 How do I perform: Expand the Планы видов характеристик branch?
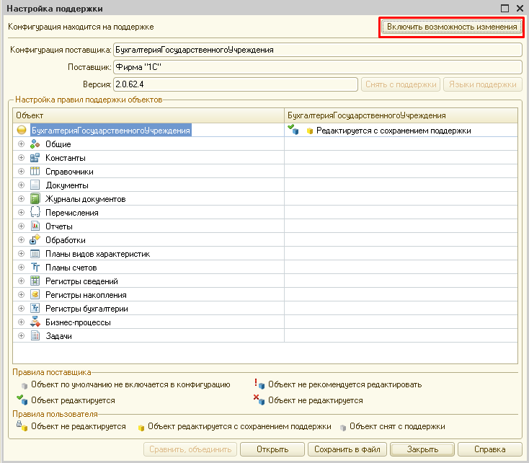tap(21, 254)
